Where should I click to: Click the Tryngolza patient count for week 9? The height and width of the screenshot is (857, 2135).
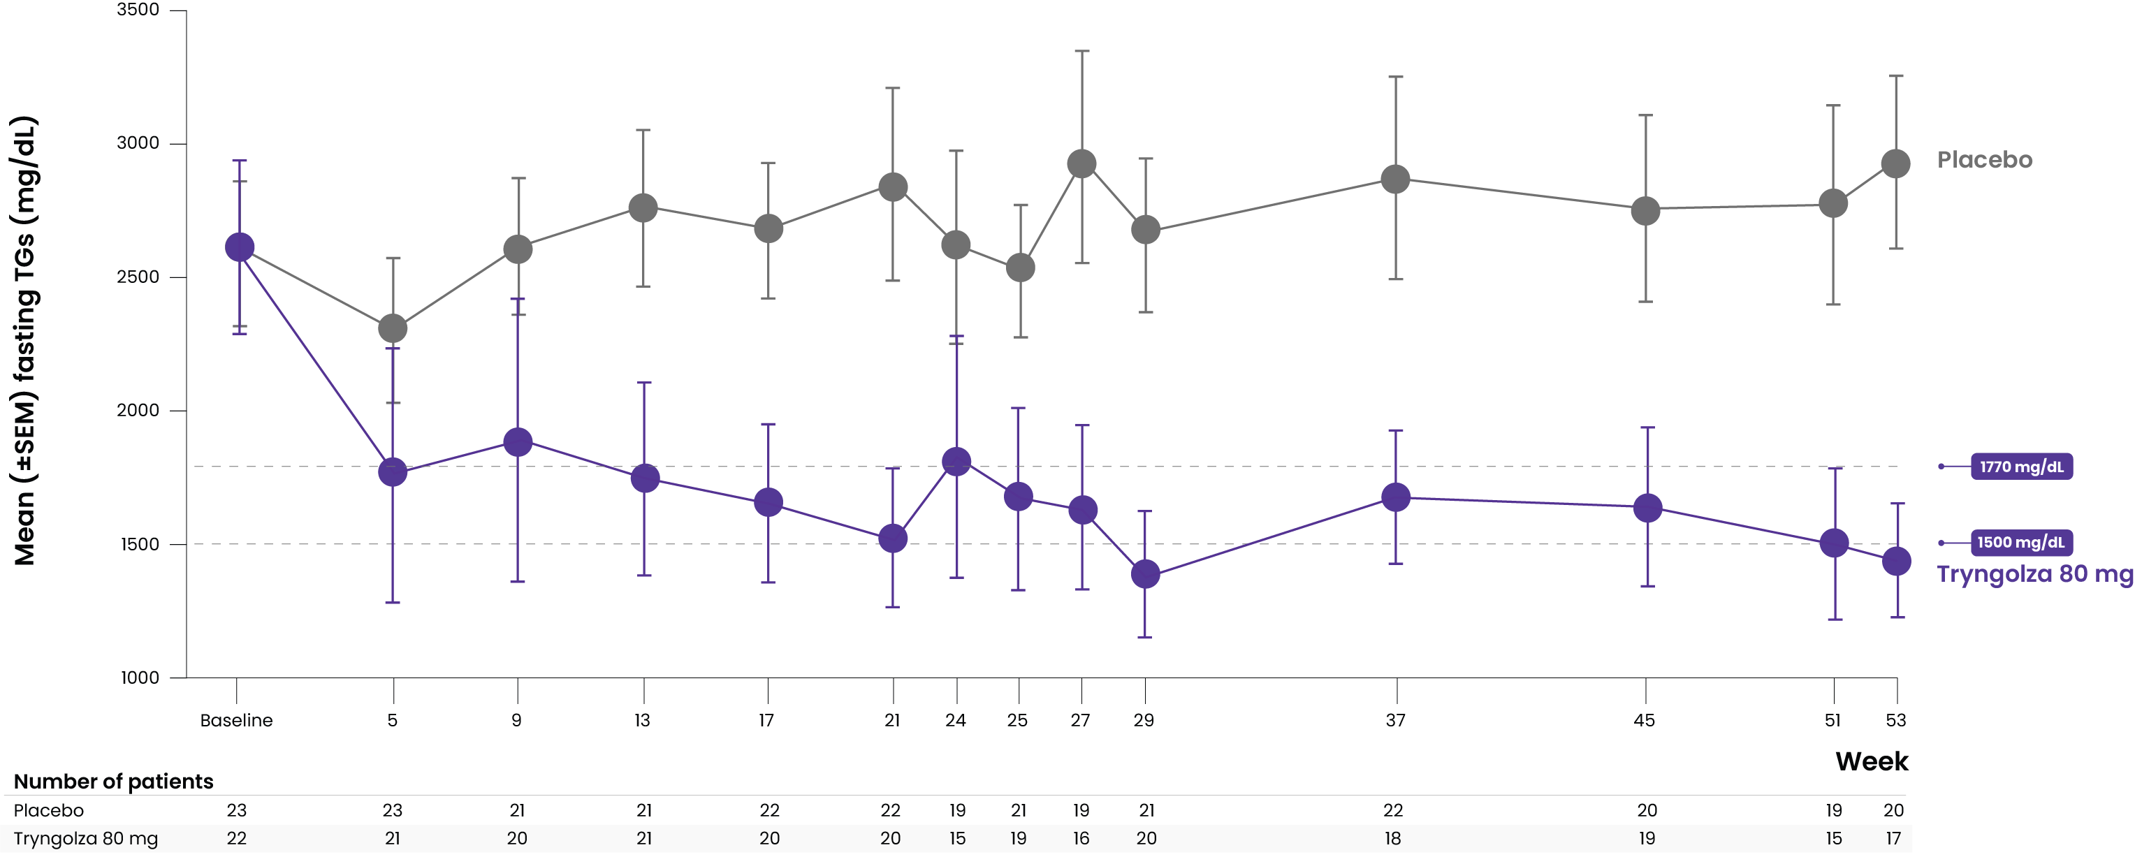tap(517, 839)
